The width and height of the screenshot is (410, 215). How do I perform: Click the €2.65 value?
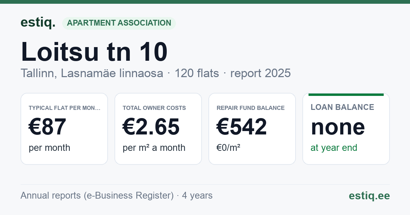pos(151,127)
